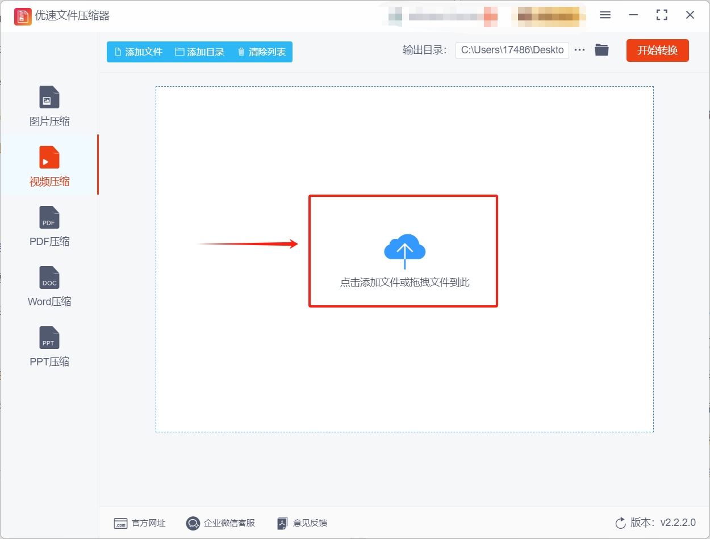
Task: Click the 添加文件 add file button
Action: coord(138,52)
